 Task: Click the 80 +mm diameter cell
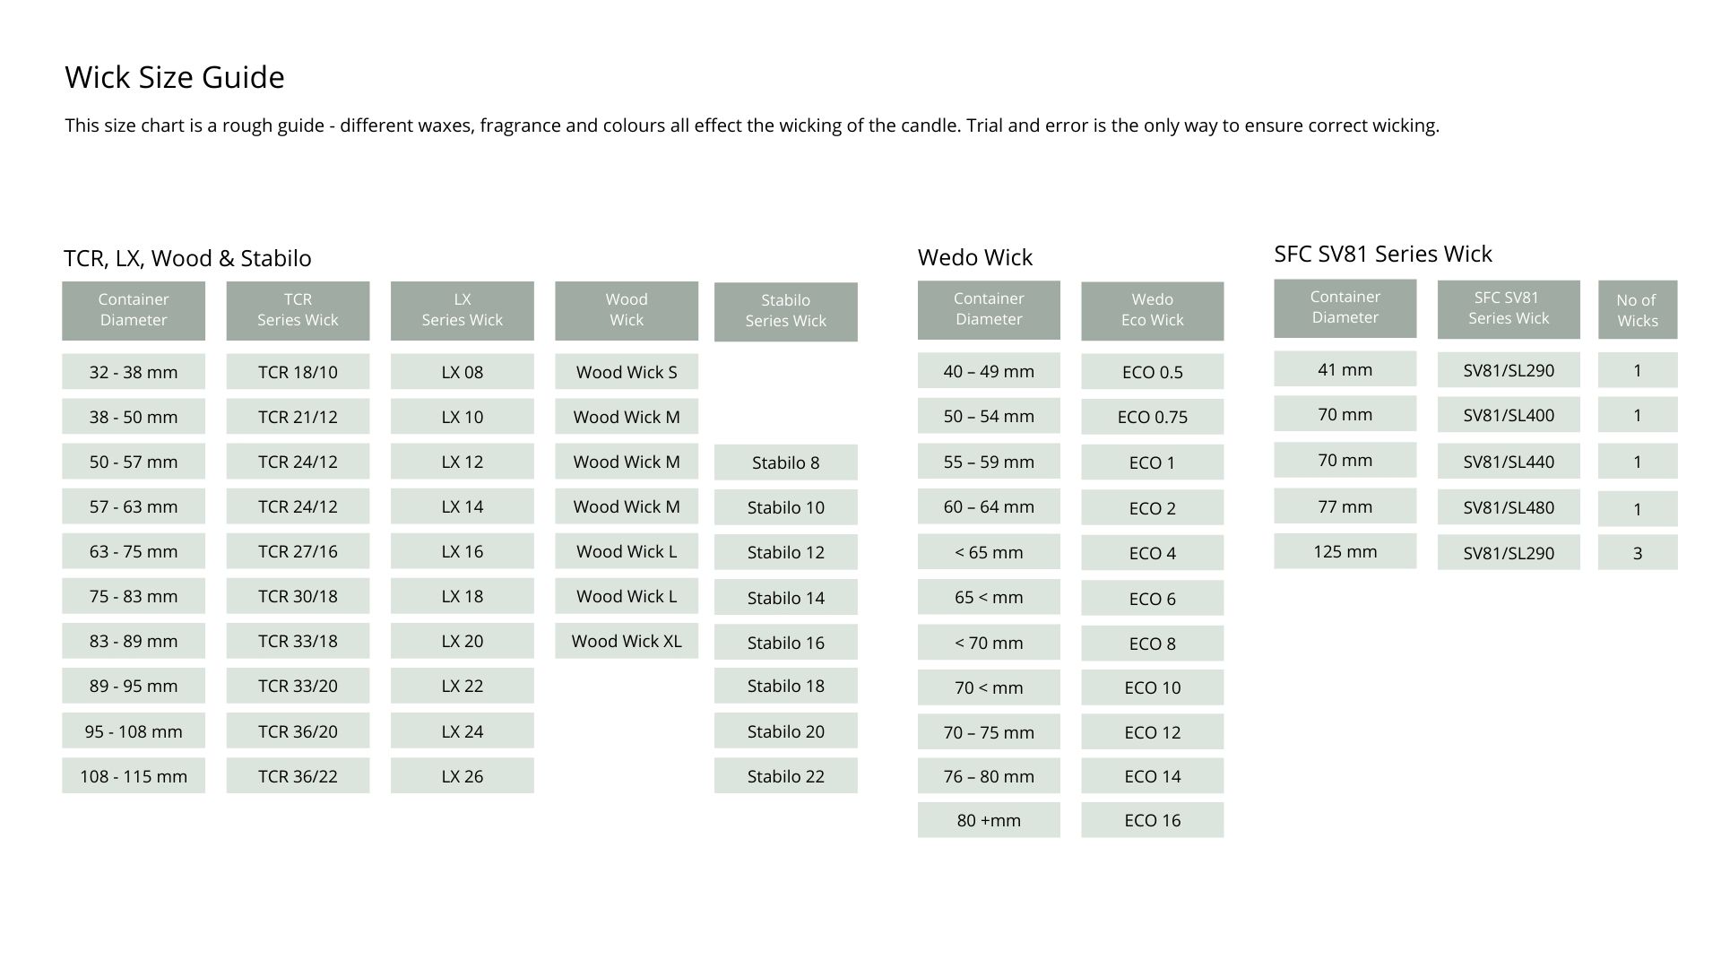coord(989,820)
